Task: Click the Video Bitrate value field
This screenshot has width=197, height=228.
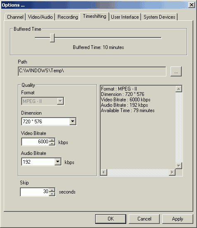Action: pos(35,142)
